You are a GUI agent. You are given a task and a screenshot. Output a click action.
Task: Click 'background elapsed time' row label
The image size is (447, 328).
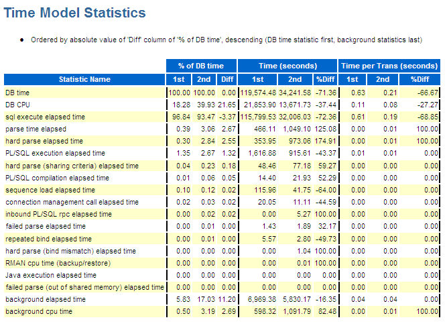coord(46,299)
